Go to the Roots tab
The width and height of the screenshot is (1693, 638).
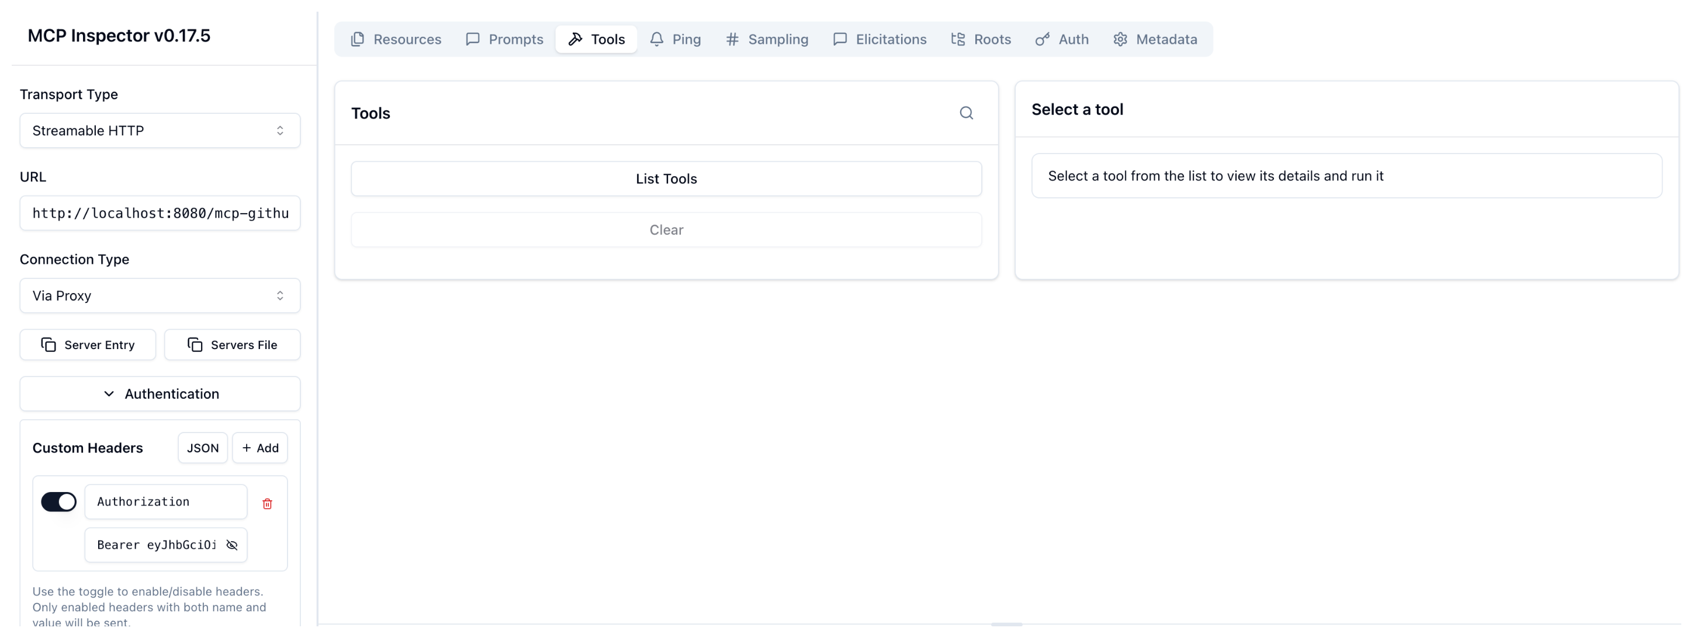coord(981,39)
